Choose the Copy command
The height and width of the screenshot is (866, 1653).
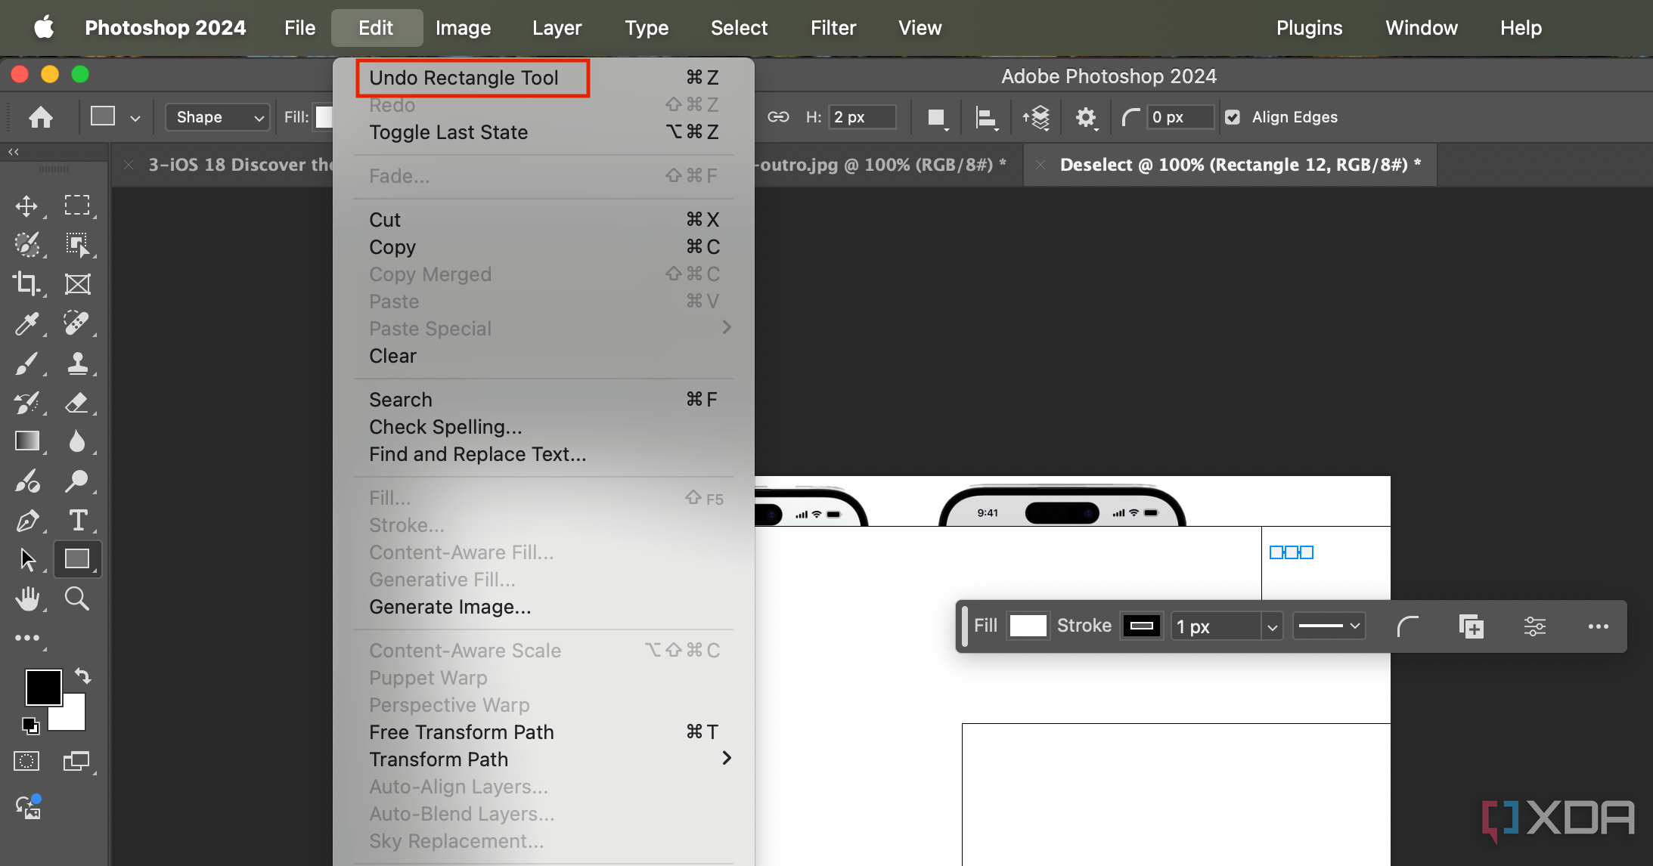pos(544,247)
